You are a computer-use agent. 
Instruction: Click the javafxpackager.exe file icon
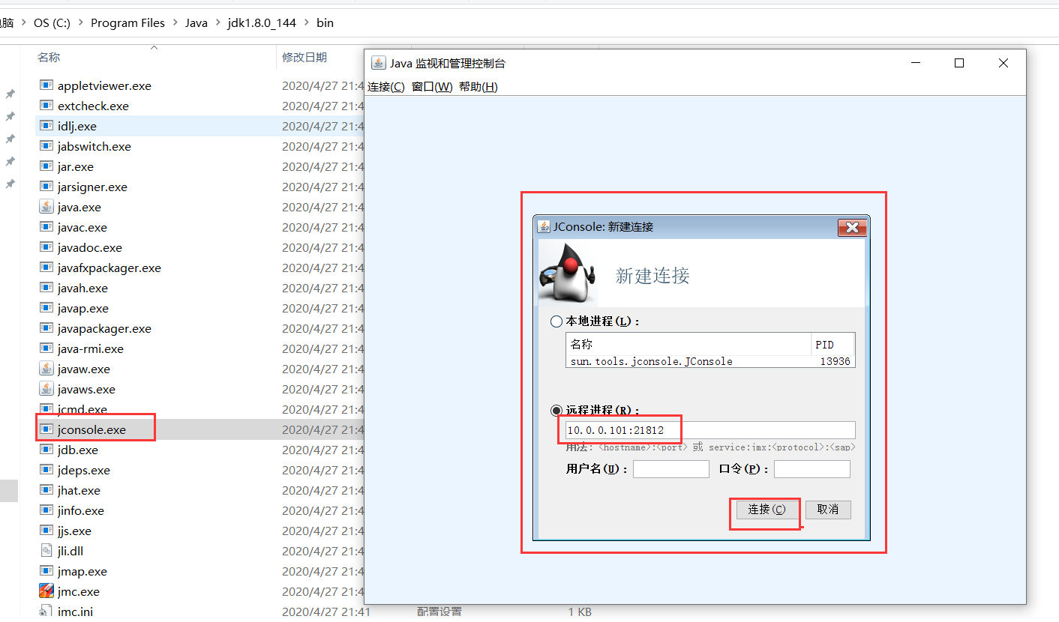[46, 268]
